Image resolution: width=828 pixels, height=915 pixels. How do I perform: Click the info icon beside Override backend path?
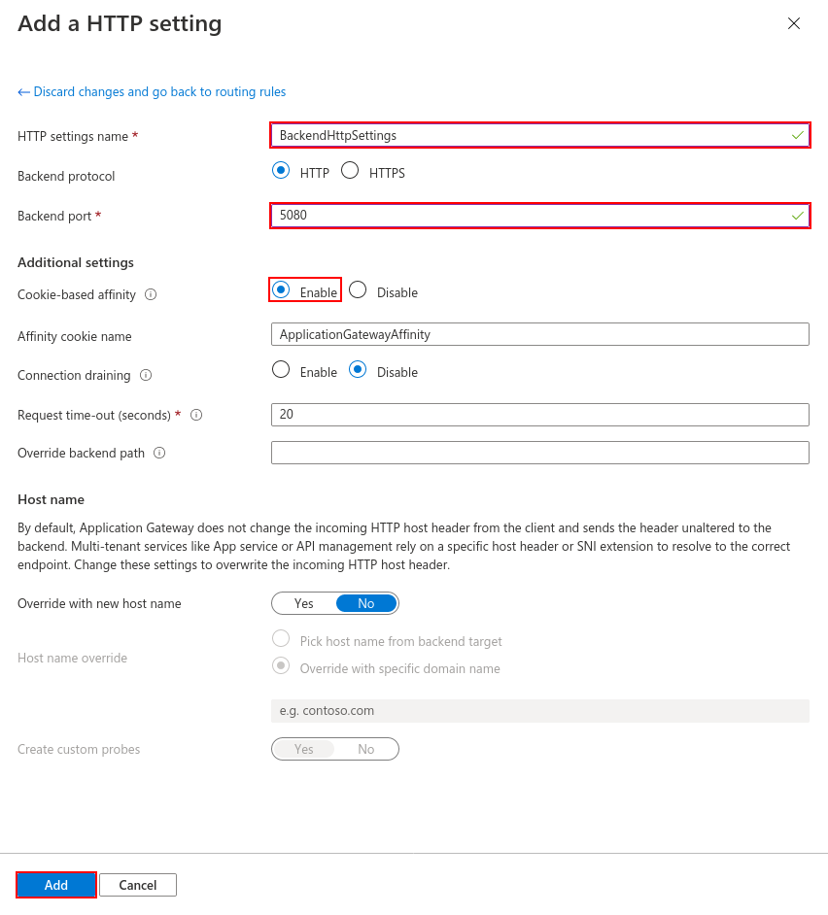pos(159,453)
